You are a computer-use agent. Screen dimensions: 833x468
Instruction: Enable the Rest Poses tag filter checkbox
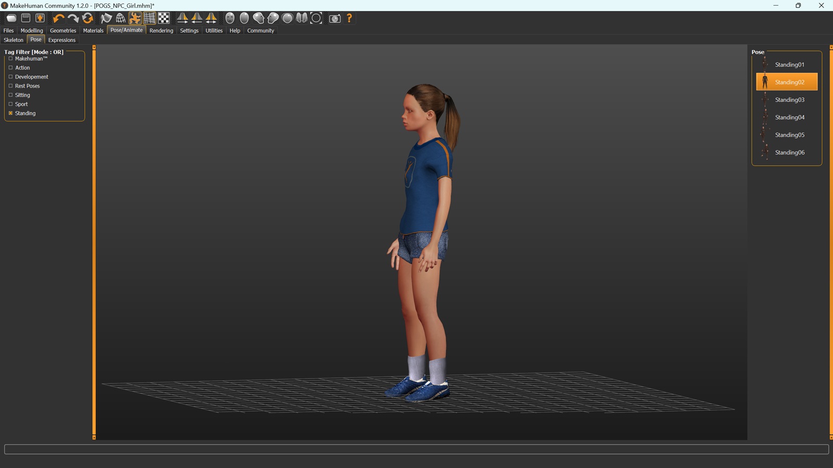(x=10, y=86)
